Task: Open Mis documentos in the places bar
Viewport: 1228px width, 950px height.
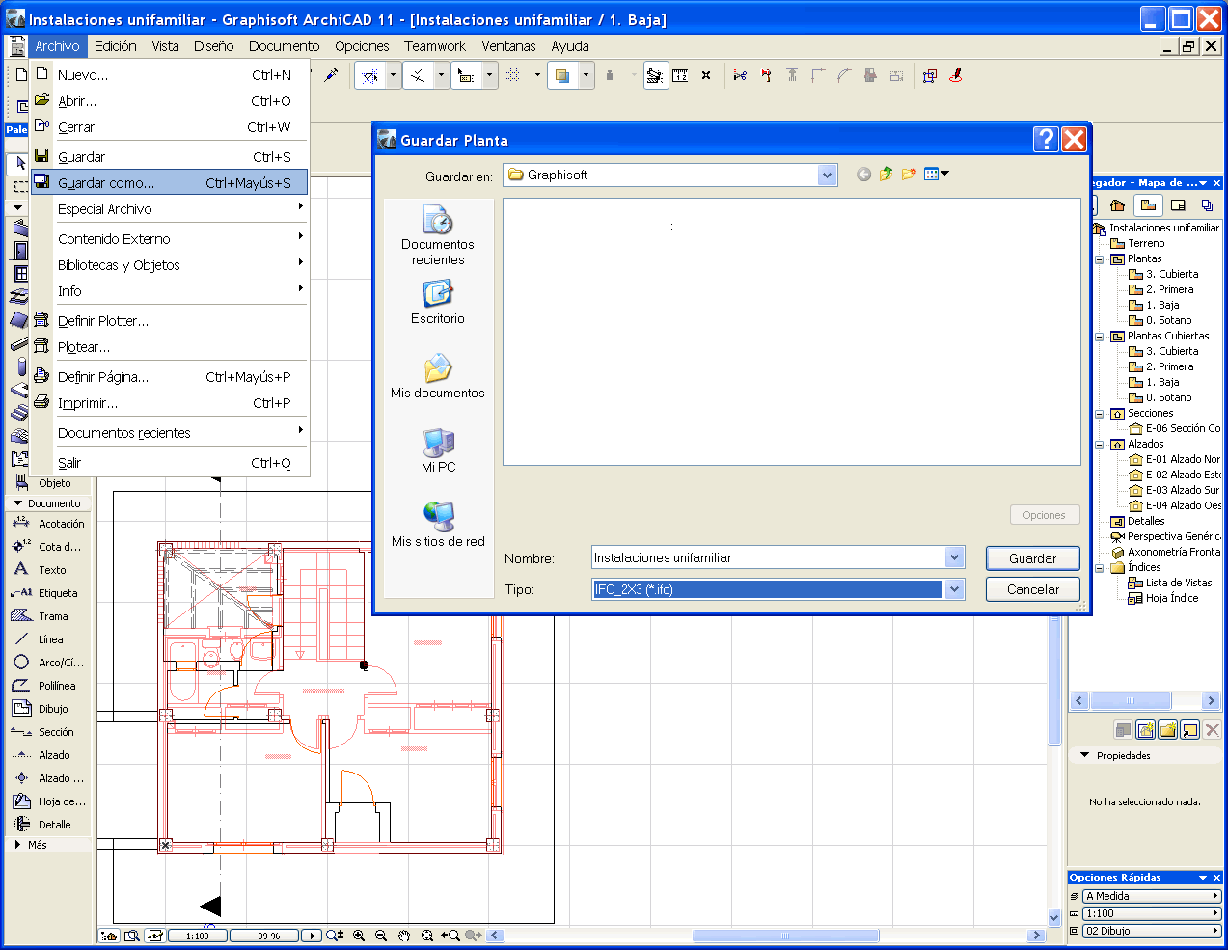Action: tap(438, 376)
